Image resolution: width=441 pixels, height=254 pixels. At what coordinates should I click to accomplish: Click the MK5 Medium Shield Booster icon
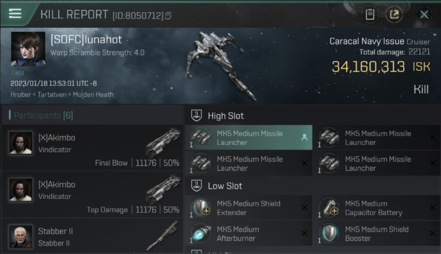coord(329,234)
